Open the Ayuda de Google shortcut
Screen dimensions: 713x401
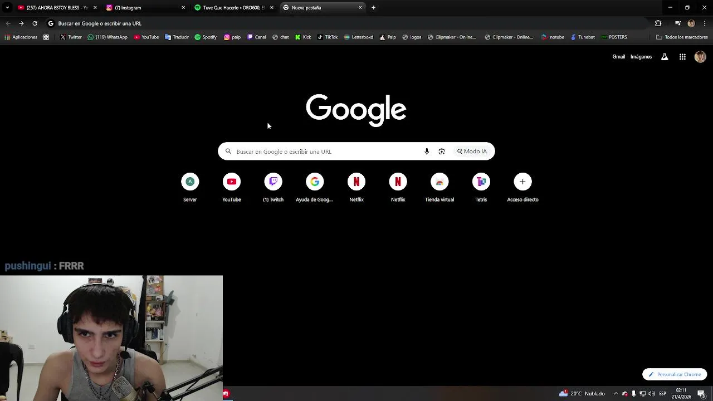click(314, 188)
